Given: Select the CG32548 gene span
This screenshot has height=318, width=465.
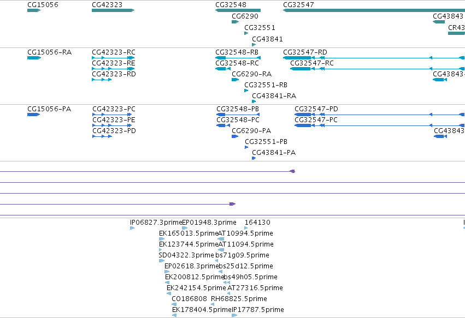Looking at the screenshot, I should tap(238, 10).
